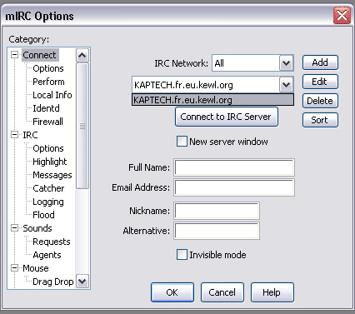Select the IRC category
Image resolution: width=355 pixels, height=314 pixels.
coord(30,135)
